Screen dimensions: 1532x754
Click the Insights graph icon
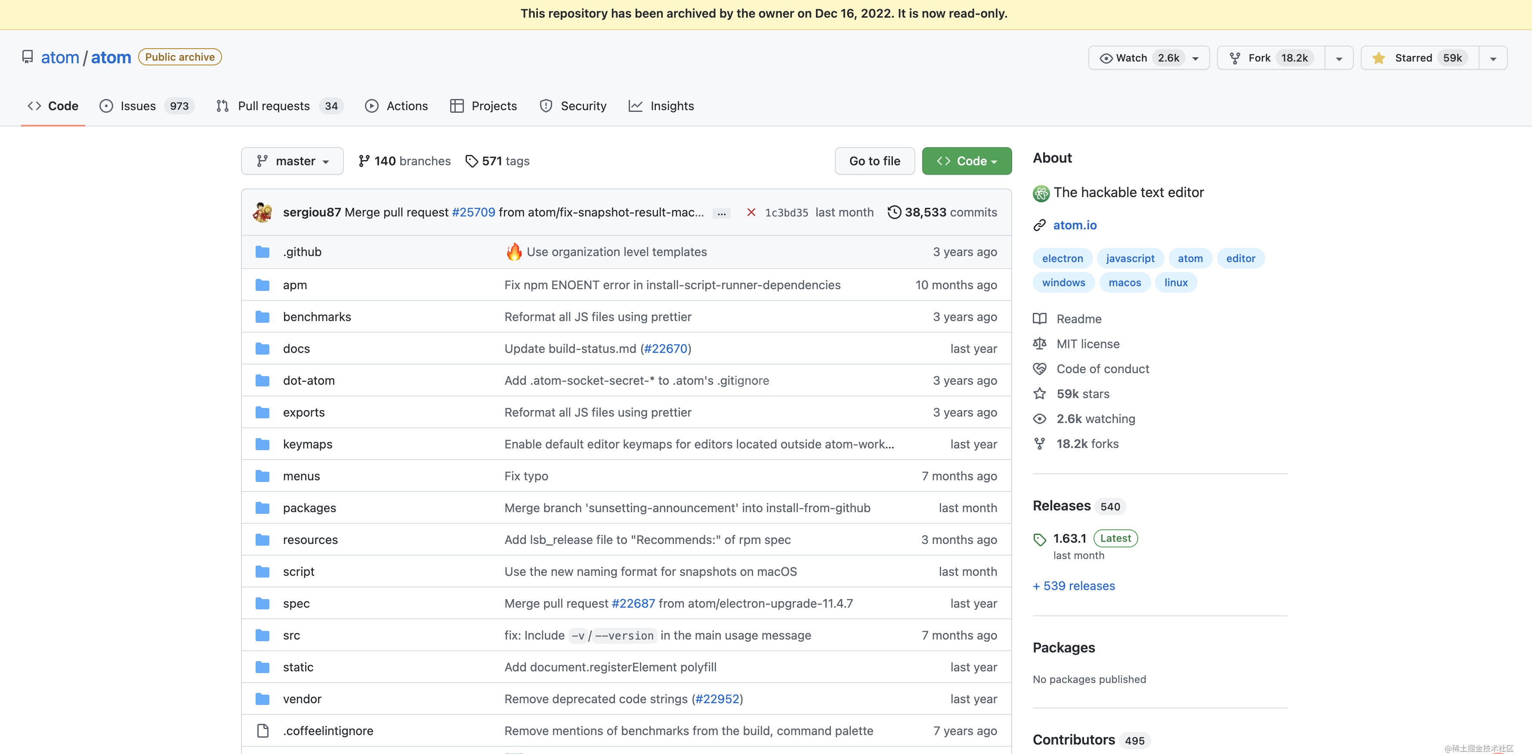coord(636,105)
